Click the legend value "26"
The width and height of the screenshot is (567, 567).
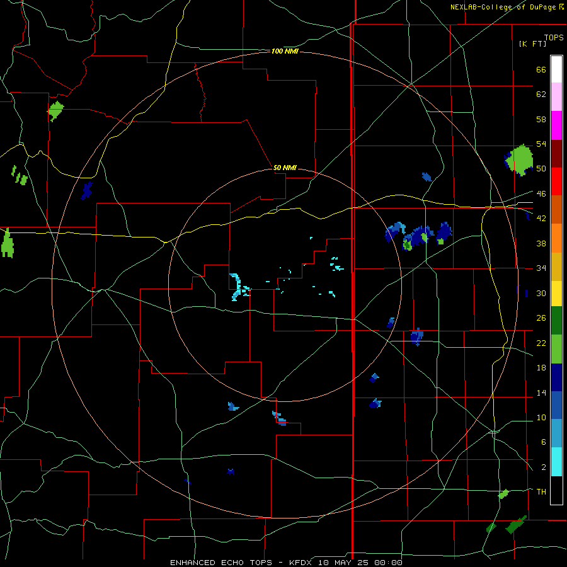[x=541, y=318]
